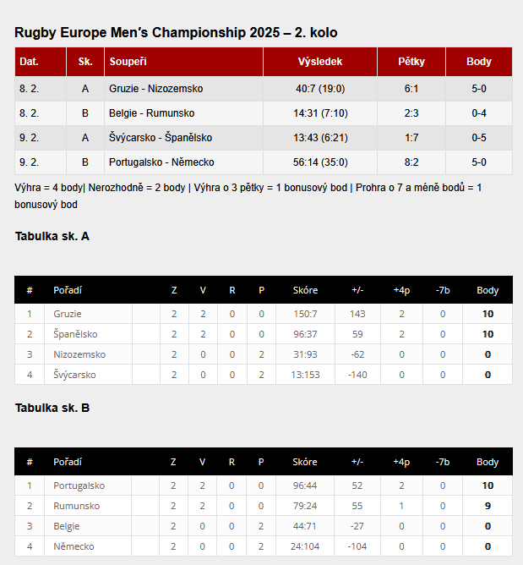Click the "Dat." header in red table
This screenshot has width=523, height=565.
click(x=29, y=62)
